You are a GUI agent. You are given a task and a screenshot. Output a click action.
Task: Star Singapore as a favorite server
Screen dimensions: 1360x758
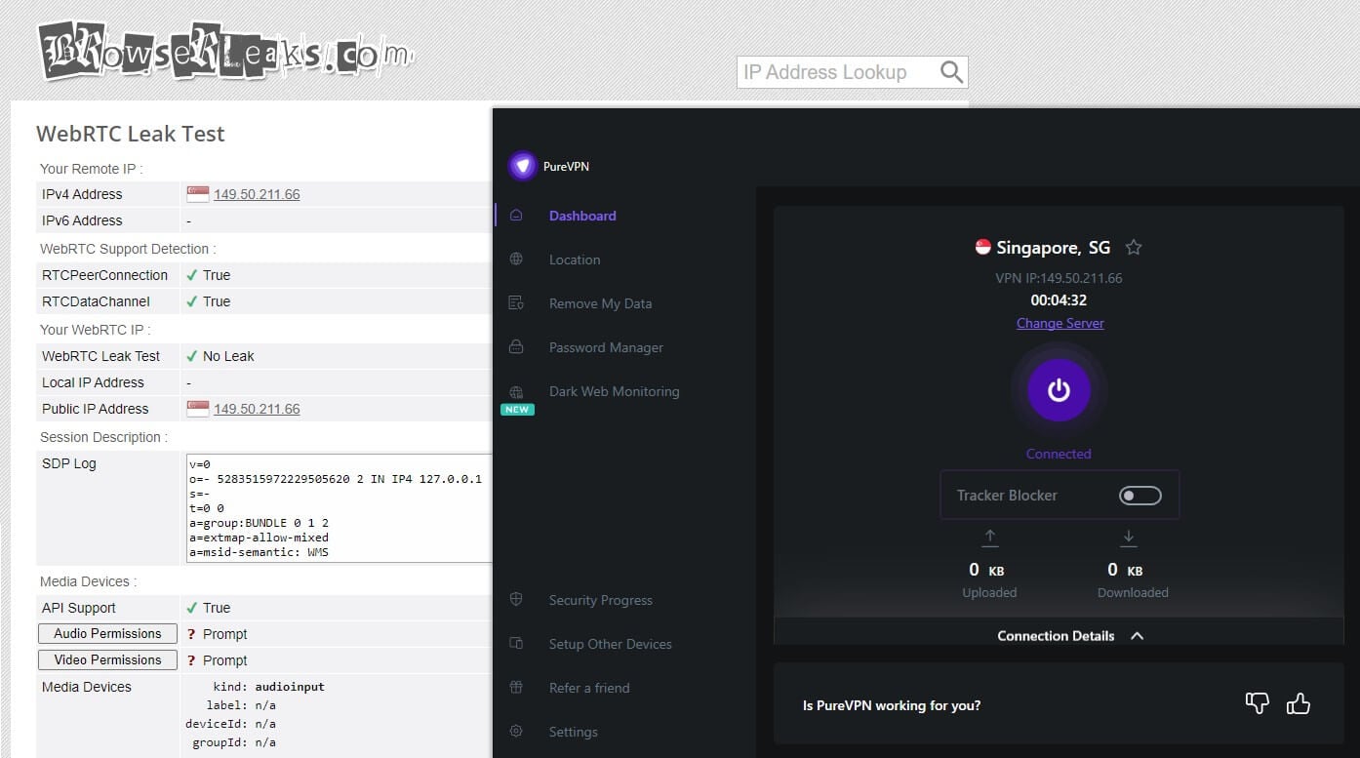[1134, 248]
